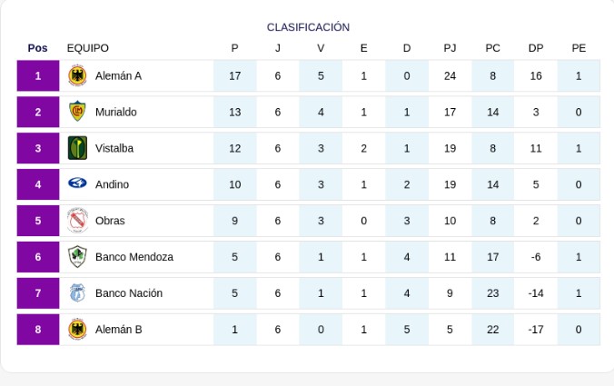Click Alemán A points value 17

235,76
